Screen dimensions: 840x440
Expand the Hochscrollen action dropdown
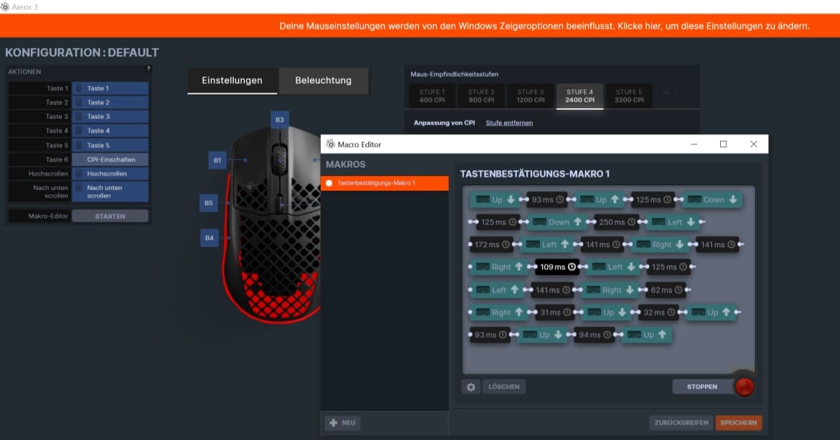click(x=111, y=174)
